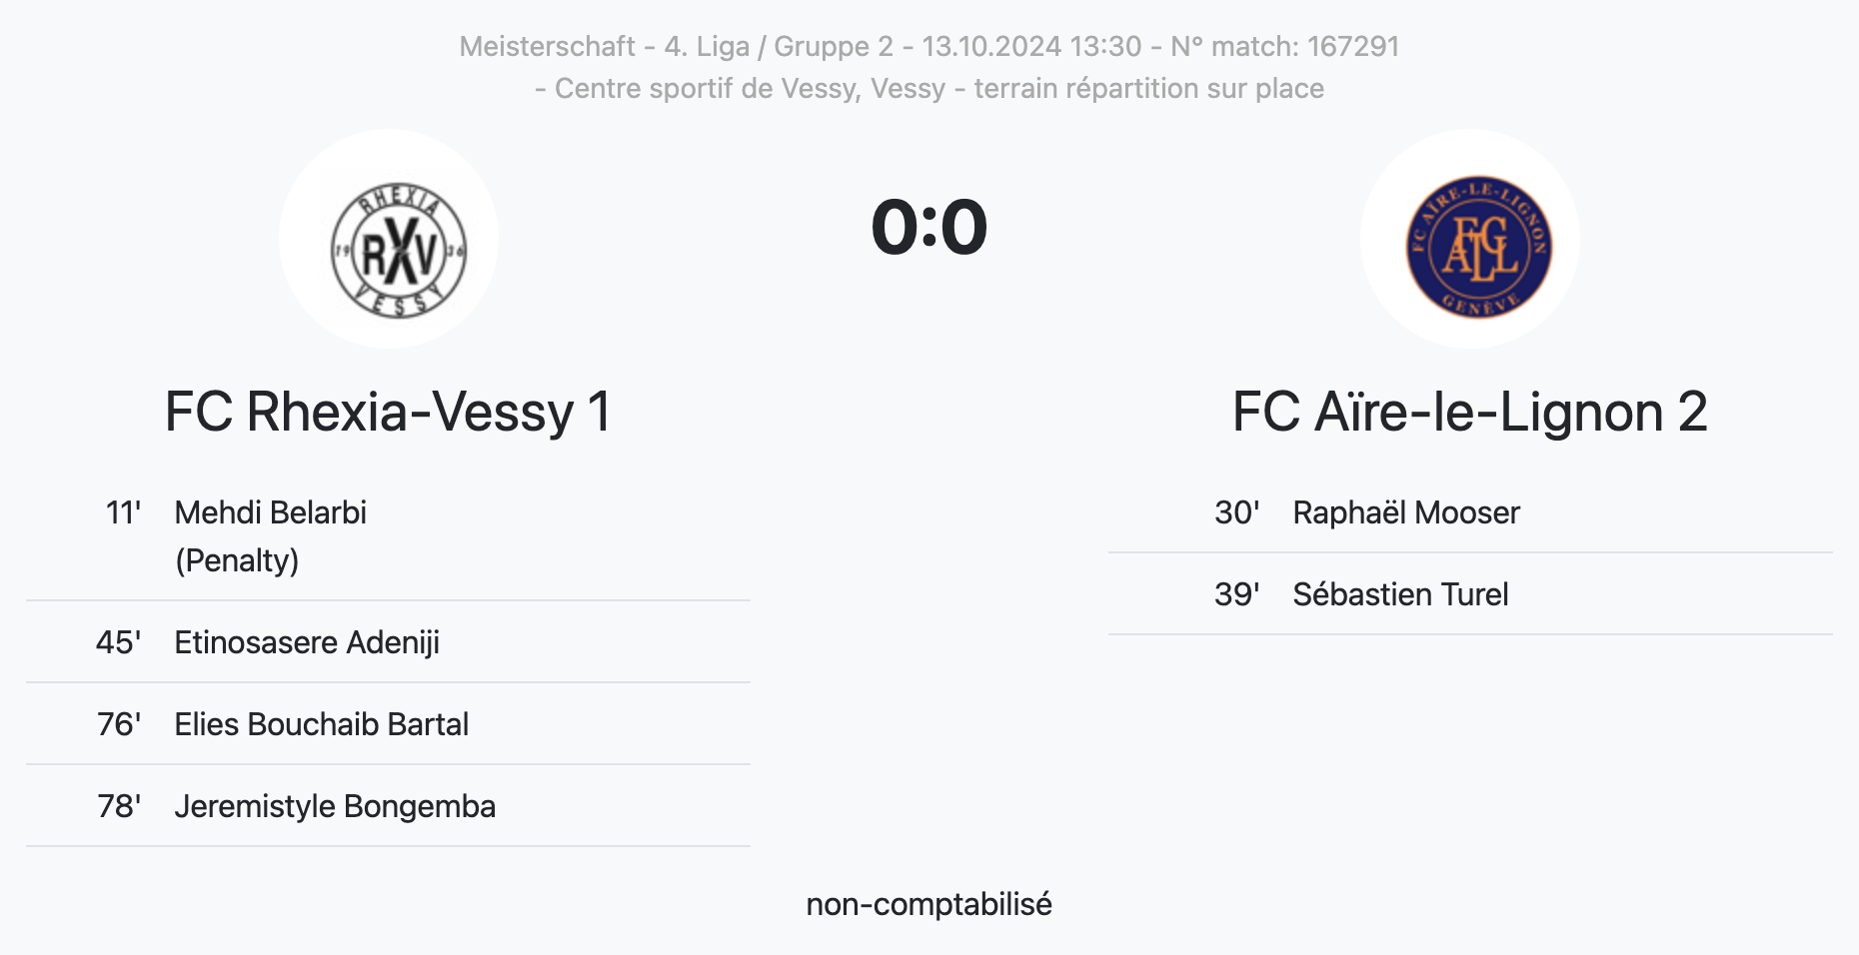
Task: Click the 0:0 match score
Action: pos(929,228)
